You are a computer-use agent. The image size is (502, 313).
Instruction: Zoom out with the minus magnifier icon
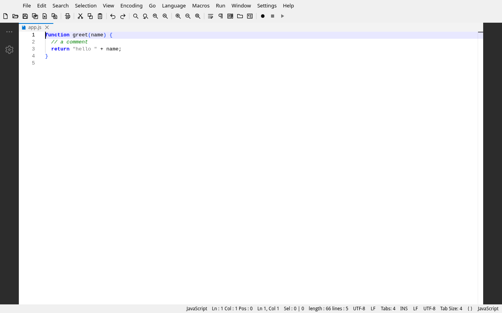pyautogui.click(x=188, y=16)
